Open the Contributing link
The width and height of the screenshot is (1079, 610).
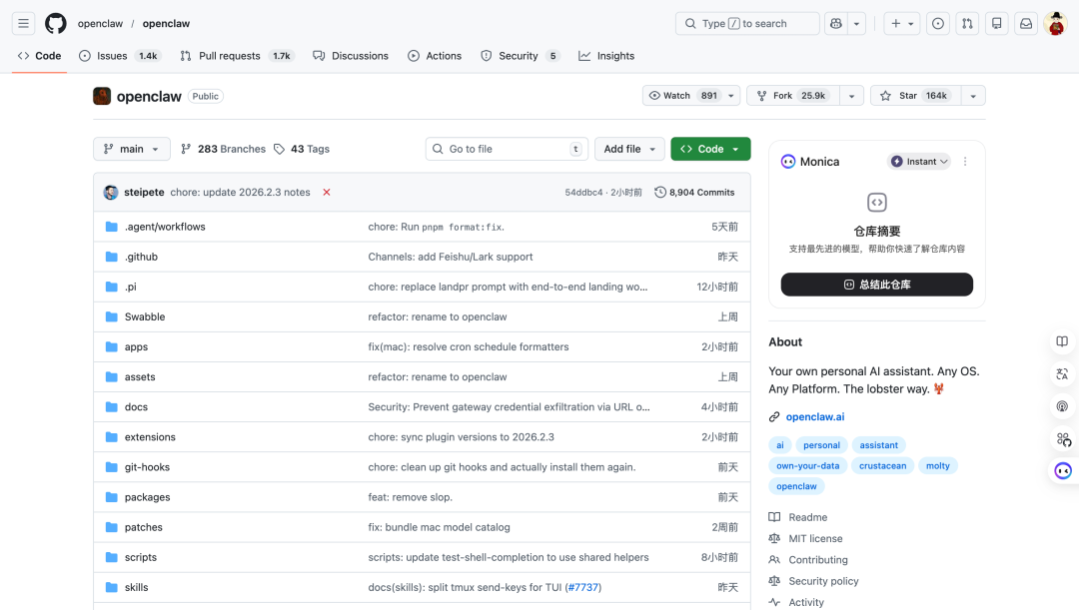tap(818, 560)
